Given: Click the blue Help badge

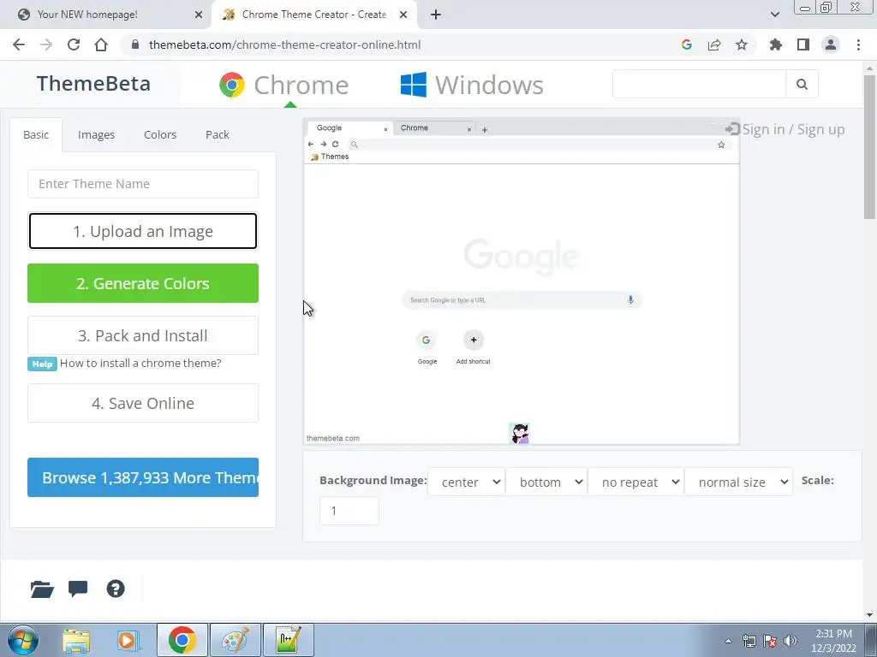Looking at the screenshot, I should 42,364.
